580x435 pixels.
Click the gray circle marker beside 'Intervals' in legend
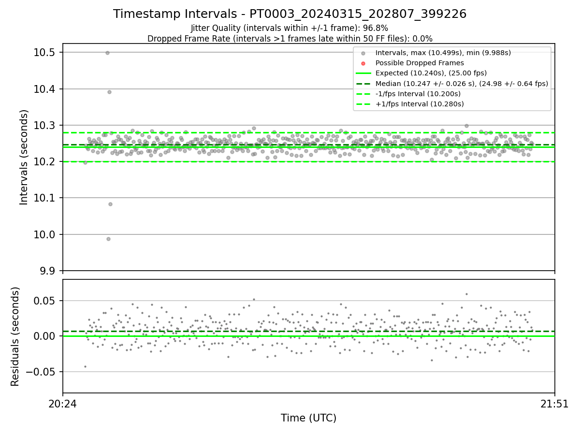(363, 53)
